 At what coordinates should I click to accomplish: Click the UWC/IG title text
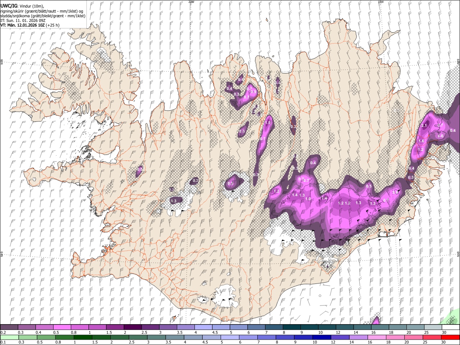tap(9, 6)
